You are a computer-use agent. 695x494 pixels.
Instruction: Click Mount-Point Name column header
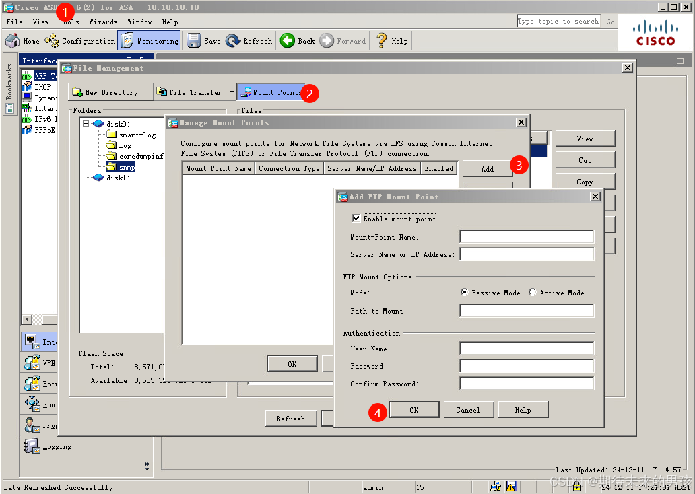[x=218, y=168]
